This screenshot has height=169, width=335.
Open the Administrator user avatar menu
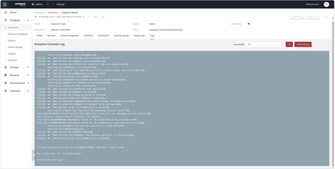(x=326, y=4)
